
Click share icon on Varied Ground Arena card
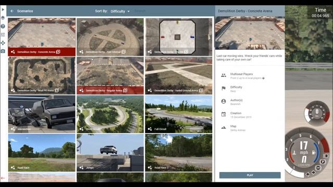tap(150, 90)
